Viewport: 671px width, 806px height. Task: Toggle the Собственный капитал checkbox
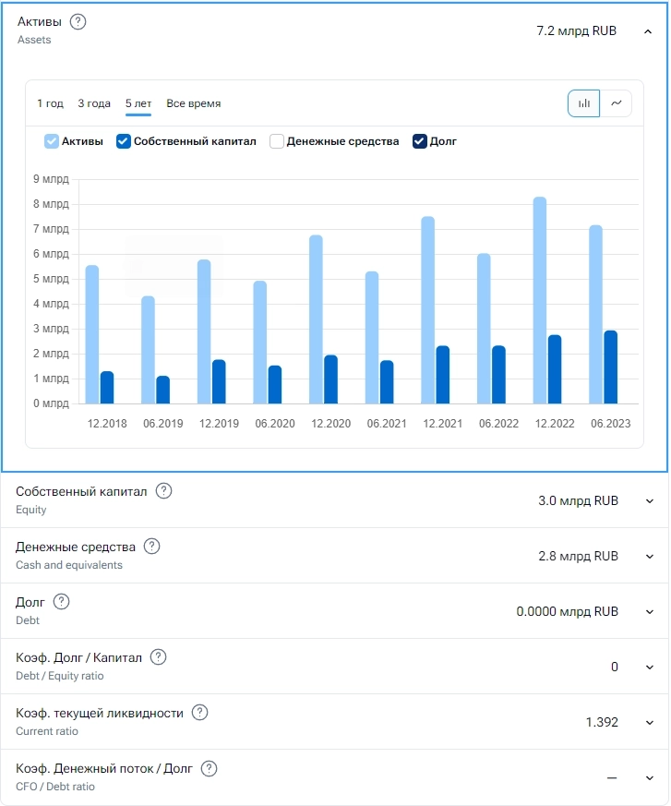[124, 141]
